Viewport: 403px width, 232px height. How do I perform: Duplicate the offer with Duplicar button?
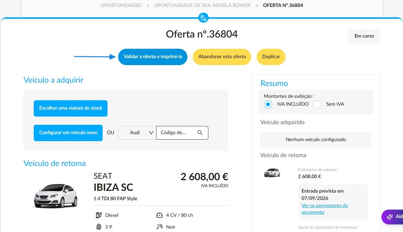point(271,57)
